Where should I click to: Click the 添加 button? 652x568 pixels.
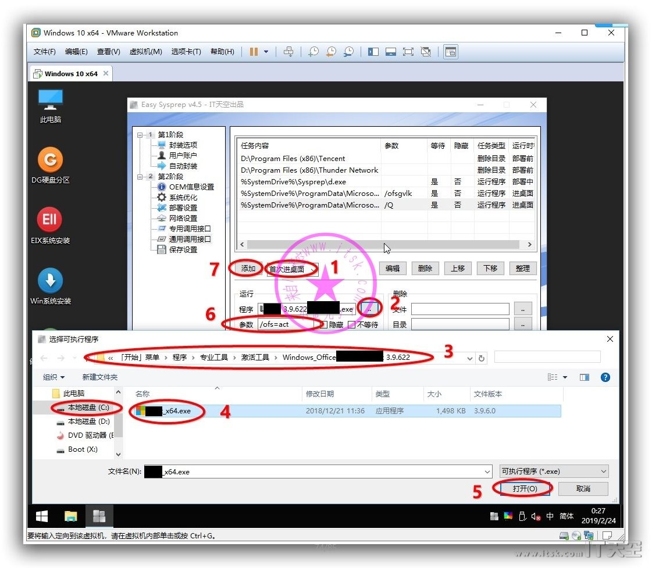tap(248, 269)
